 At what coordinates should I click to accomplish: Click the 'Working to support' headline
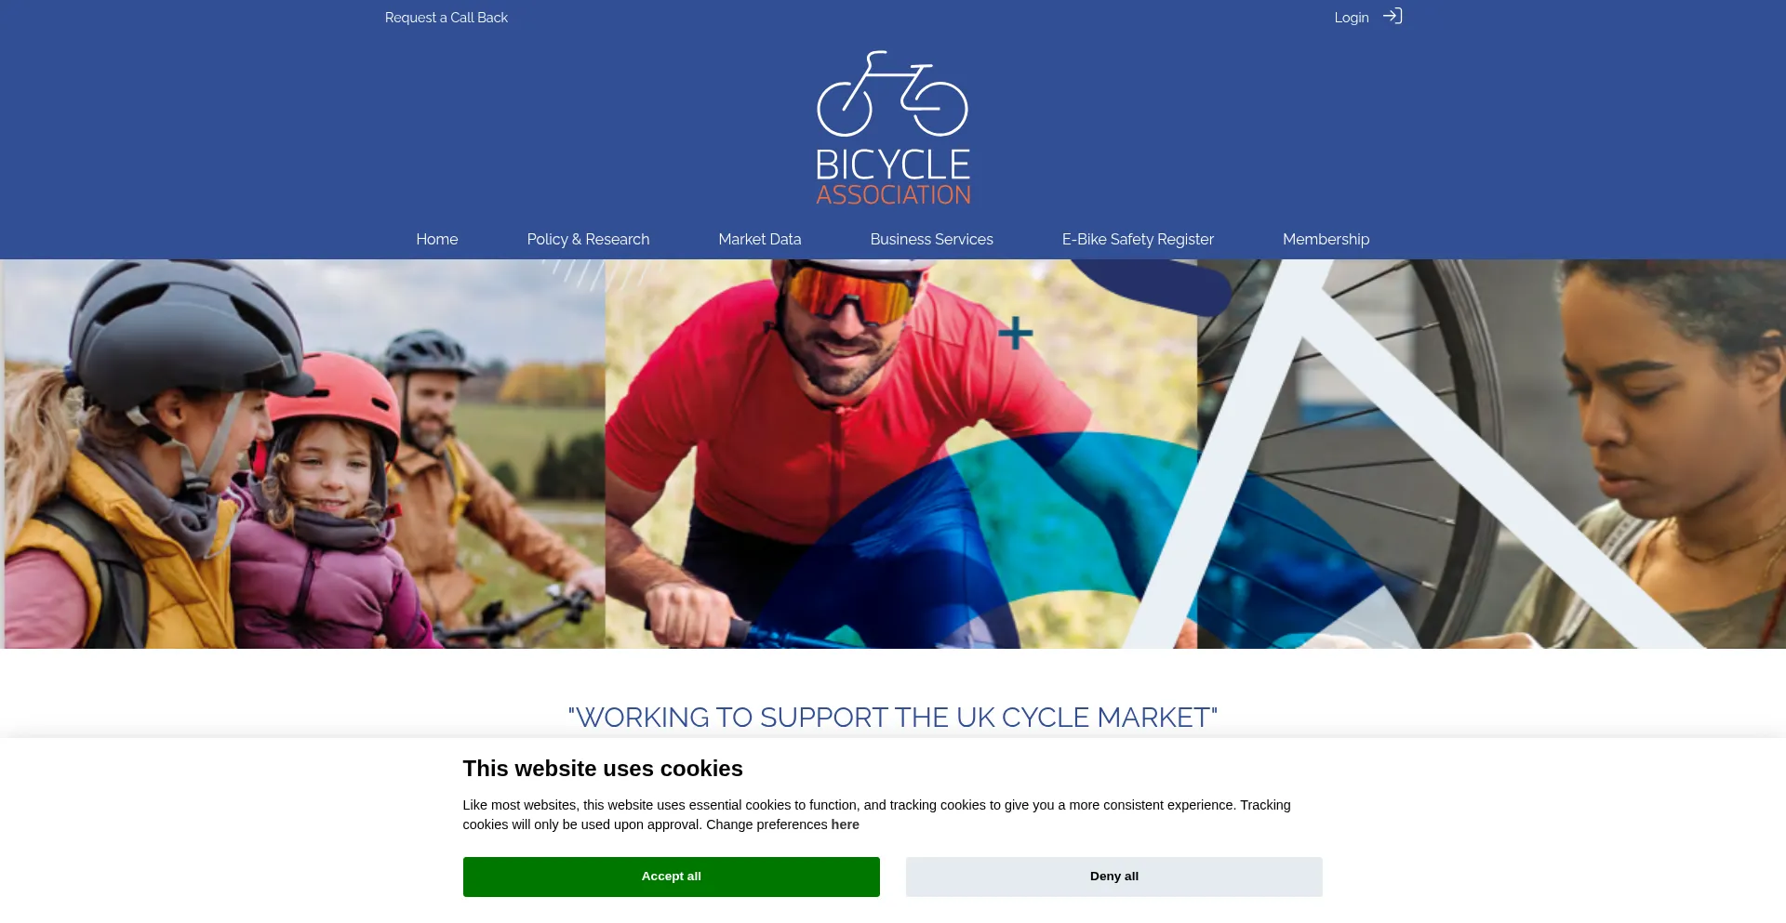[893, 718]
